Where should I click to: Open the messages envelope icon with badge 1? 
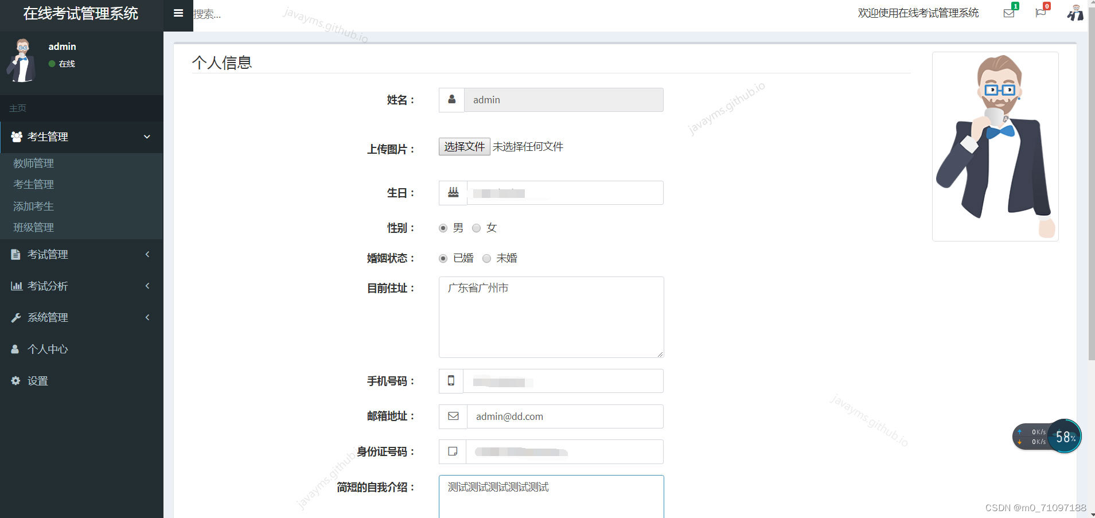tap(1008, 13)
